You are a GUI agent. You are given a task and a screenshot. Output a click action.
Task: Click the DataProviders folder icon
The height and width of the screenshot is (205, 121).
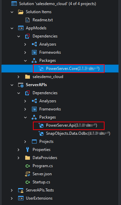tap(28, 158)
